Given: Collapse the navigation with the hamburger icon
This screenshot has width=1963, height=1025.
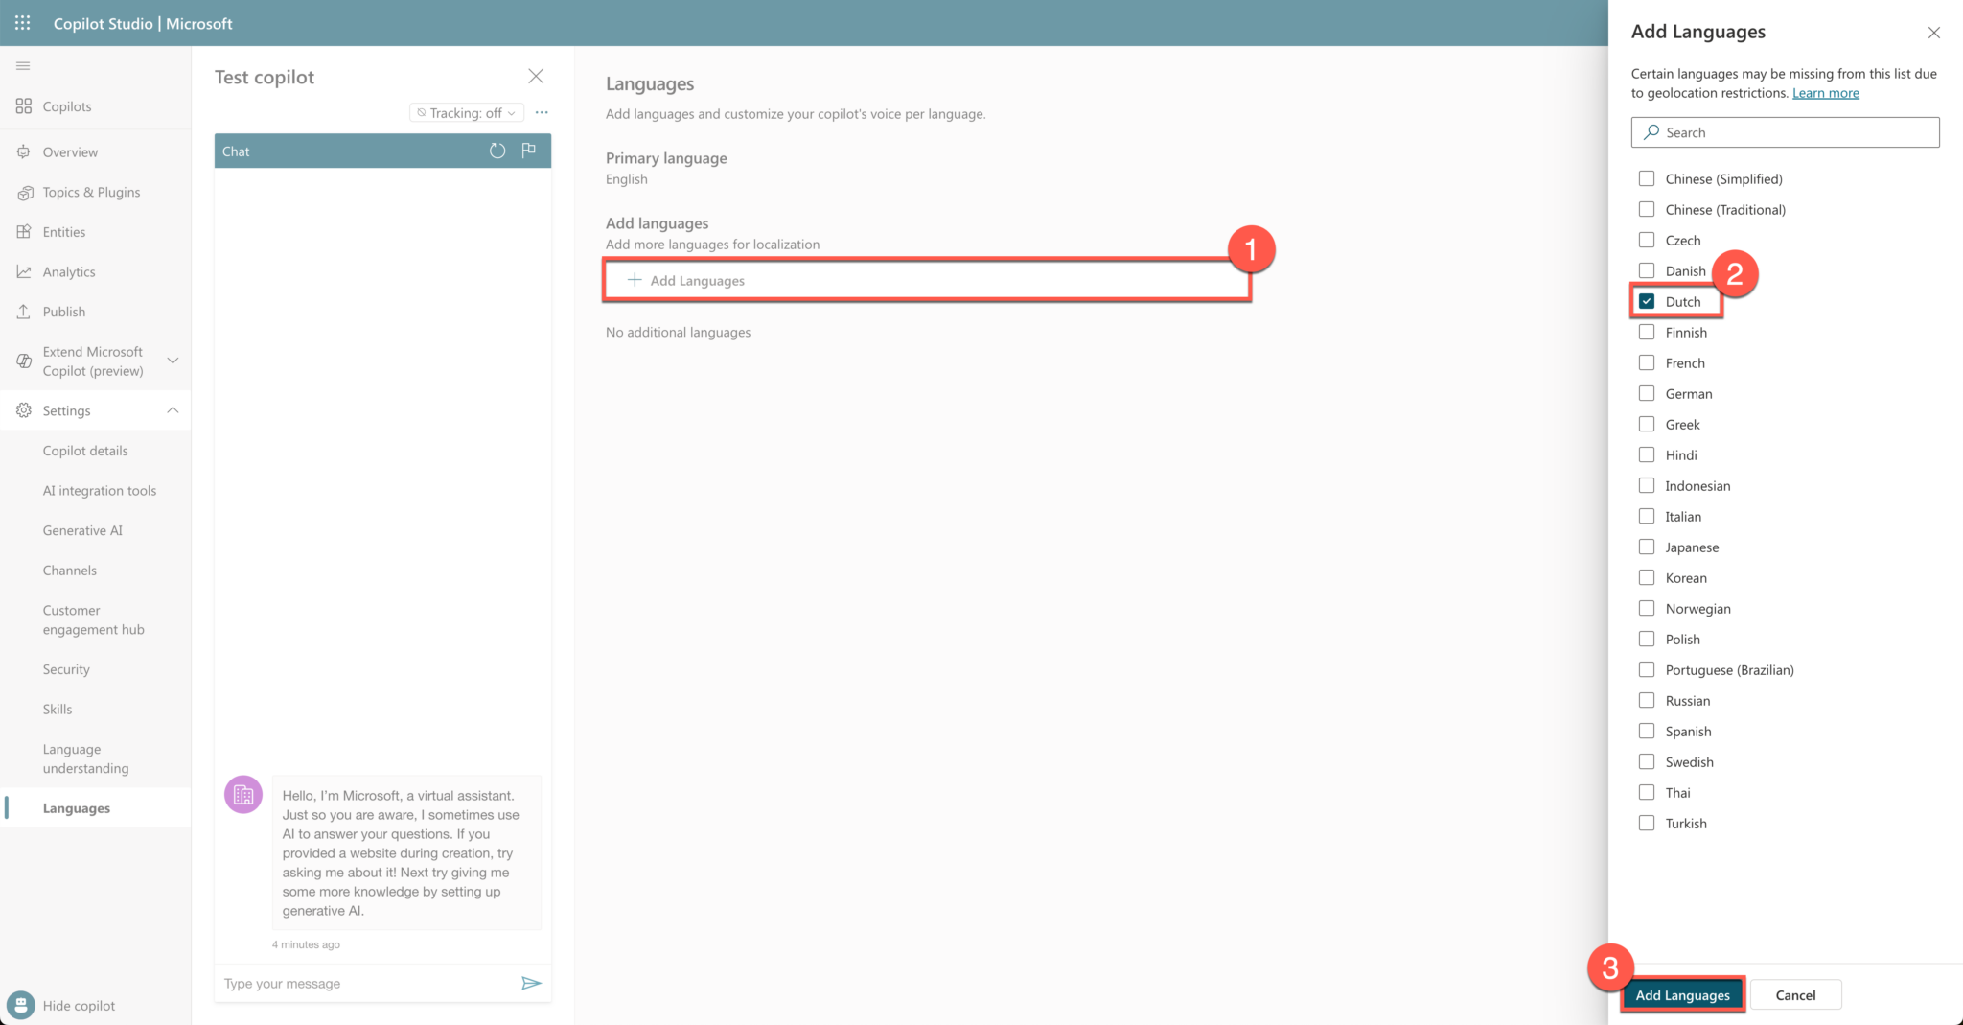Looking at the screenshot, I should (x=23, y=65).
